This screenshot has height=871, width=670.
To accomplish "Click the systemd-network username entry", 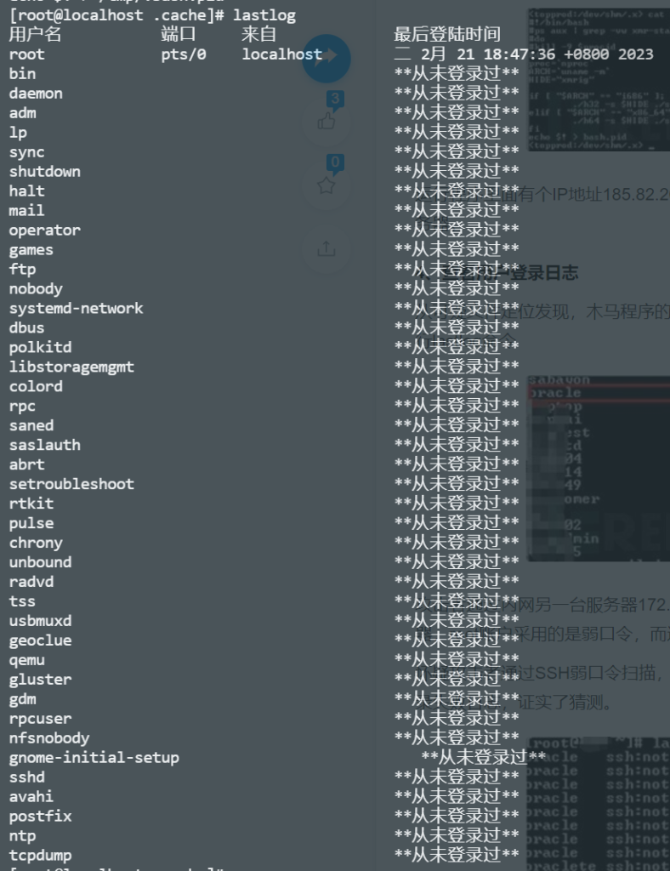I will [76, 309].
